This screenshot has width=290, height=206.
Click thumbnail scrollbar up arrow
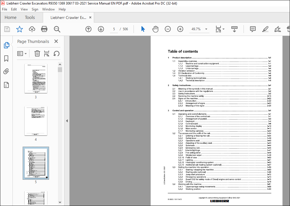[60, 64]
